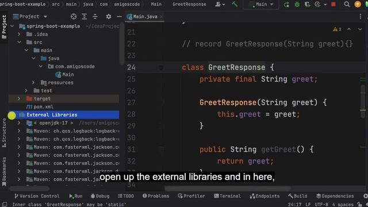Expand the openjdk-17 library entry
The width and height of the screenshot is (368, 207).
click(19, 122)
